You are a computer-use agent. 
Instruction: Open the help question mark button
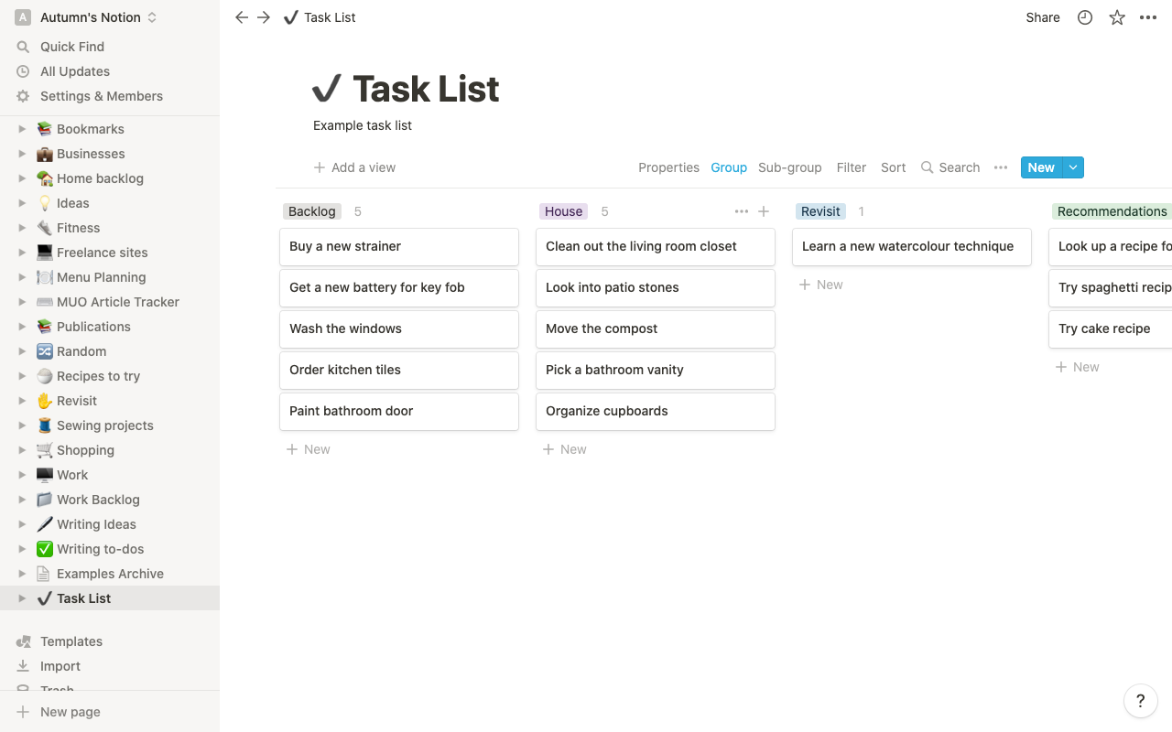(1140, 701)
